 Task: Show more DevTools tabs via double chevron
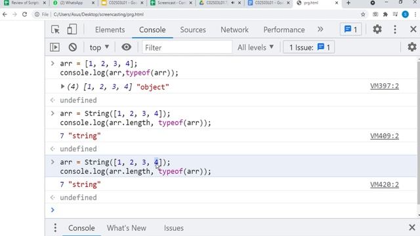point(320,29)
